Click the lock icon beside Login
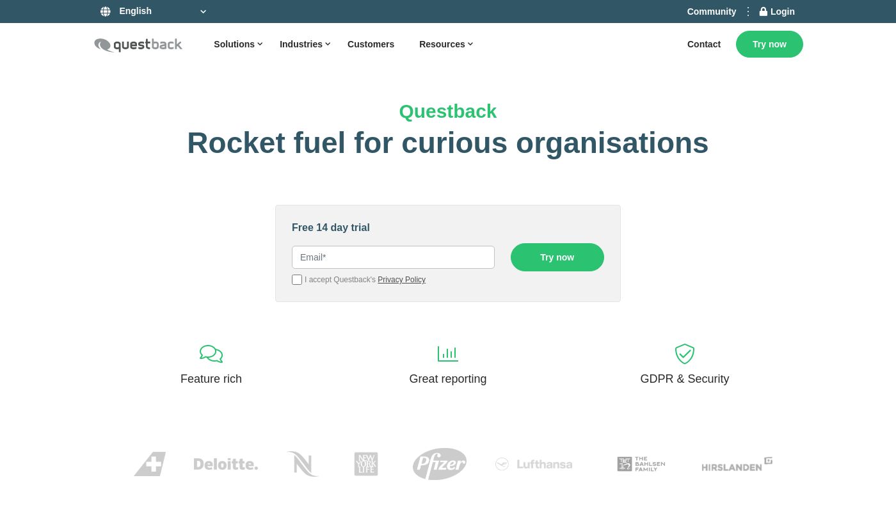896x512 pixels. [x=763, y=11]
